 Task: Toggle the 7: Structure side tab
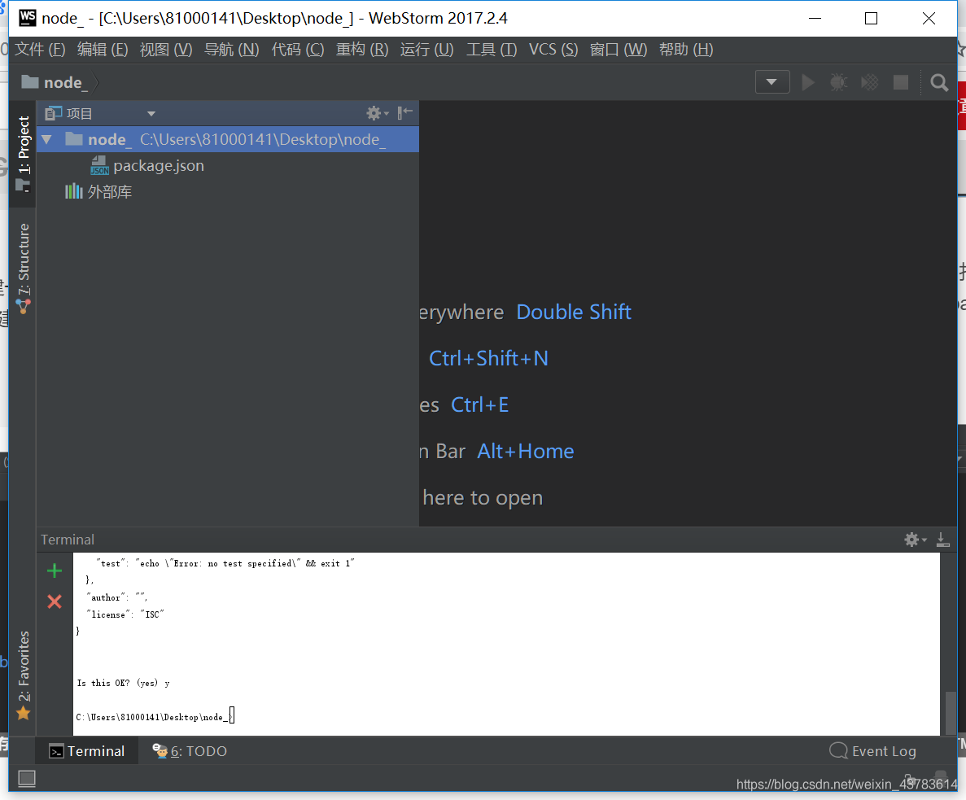tap(23, 269)
